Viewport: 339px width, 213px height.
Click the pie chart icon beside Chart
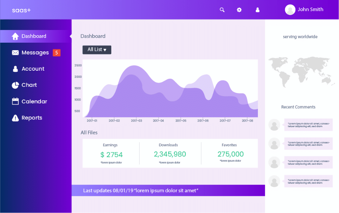coord(15,85)
